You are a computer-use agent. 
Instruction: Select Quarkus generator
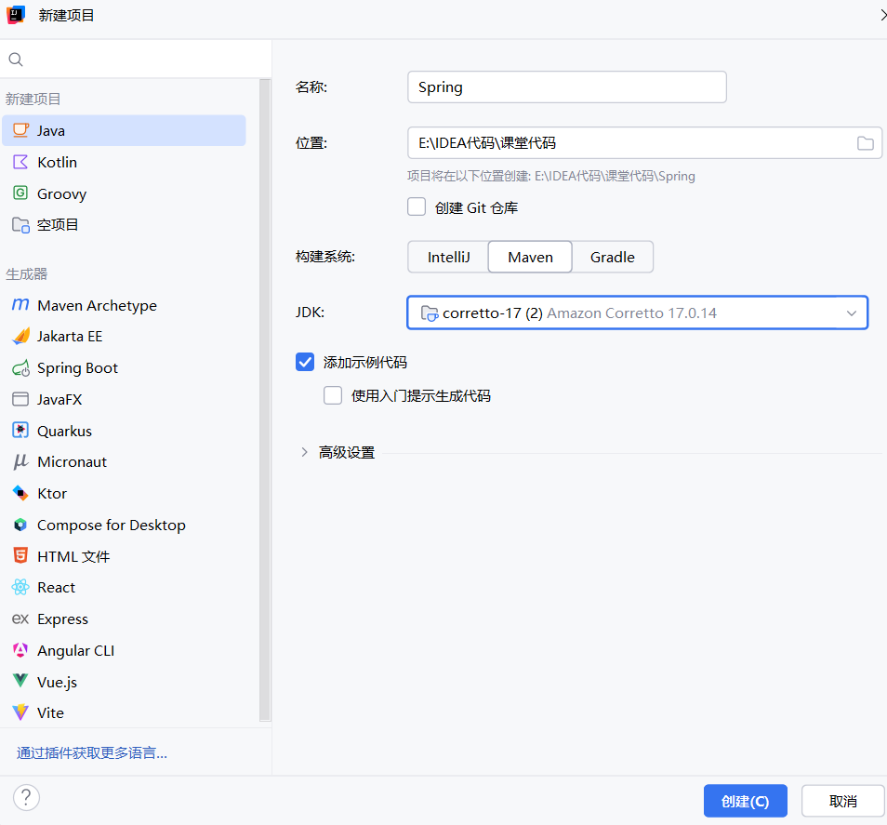(124, 431)
